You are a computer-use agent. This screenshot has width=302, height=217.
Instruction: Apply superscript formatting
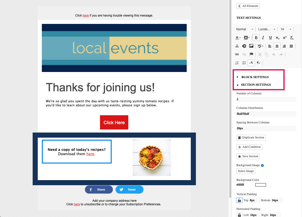pos(285,38)
